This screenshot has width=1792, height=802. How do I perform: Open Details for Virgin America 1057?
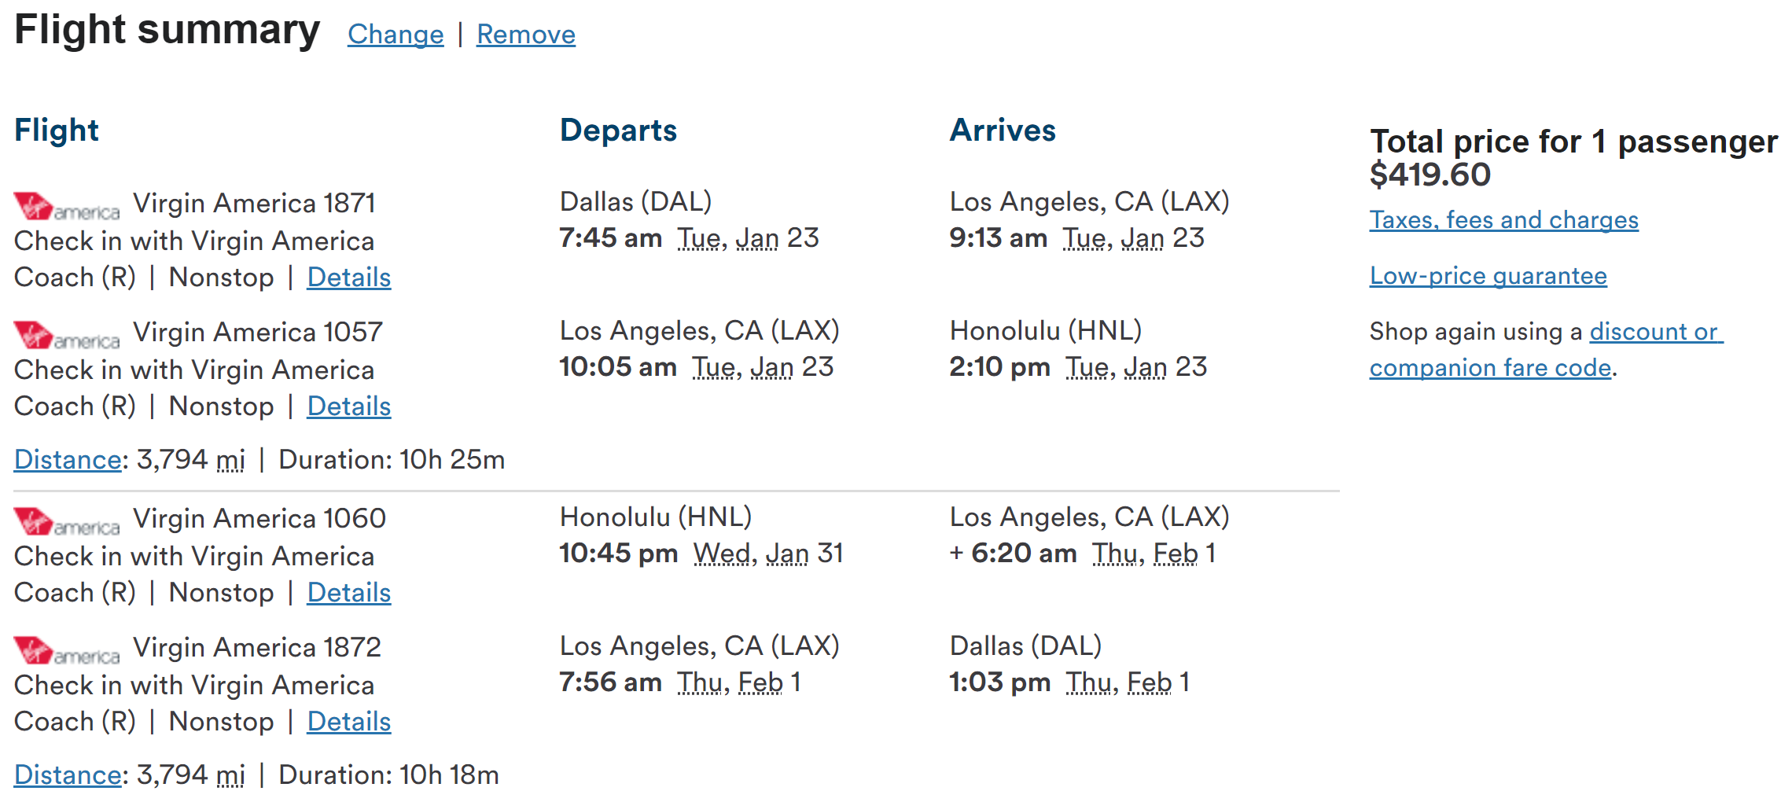[348, 407]
